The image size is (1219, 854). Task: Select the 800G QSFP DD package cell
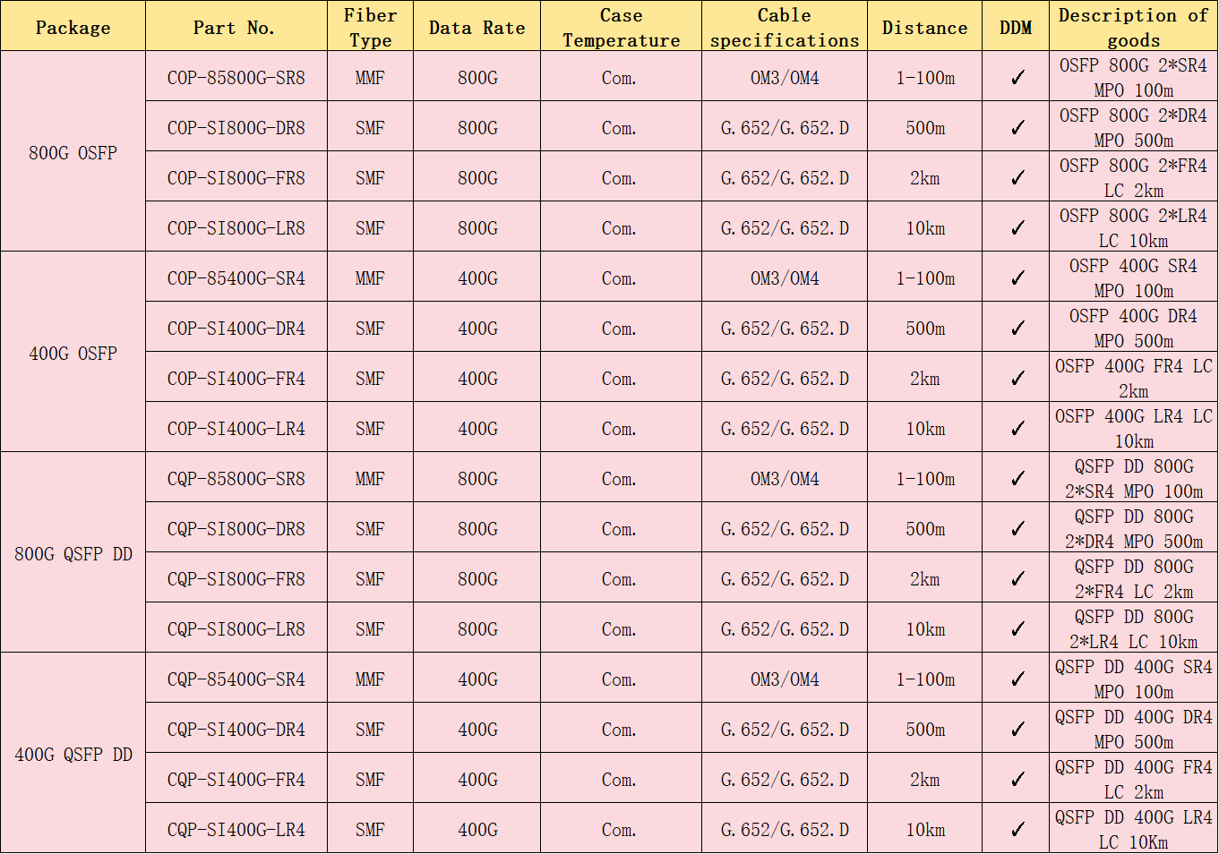[x=73, y=552]
